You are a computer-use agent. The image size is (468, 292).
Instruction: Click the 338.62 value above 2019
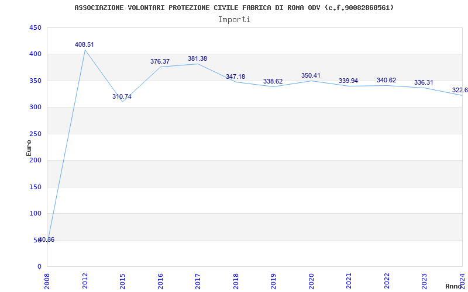click(273, 82)
